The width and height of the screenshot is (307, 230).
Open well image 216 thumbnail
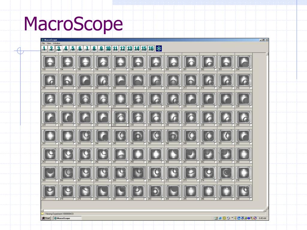point(243,80)
